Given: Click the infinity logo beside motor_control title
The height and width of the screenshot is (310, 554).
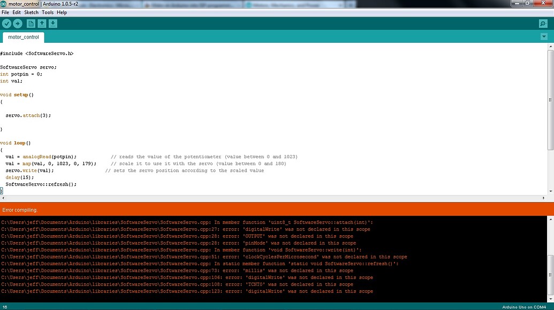Looking at the screenshot, I should [x=4, y=4].
